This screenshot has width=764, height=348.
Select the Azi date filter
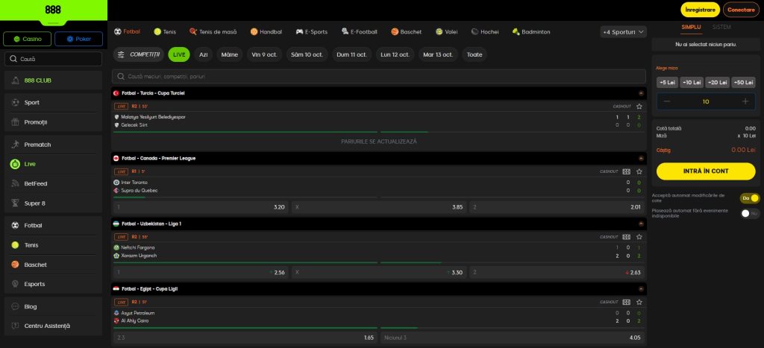pyautogui.click(x=203, y=54)
